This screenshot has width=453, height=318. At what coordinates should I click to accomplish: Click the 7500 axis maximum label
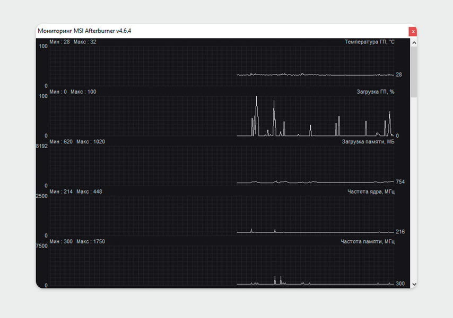41,246
